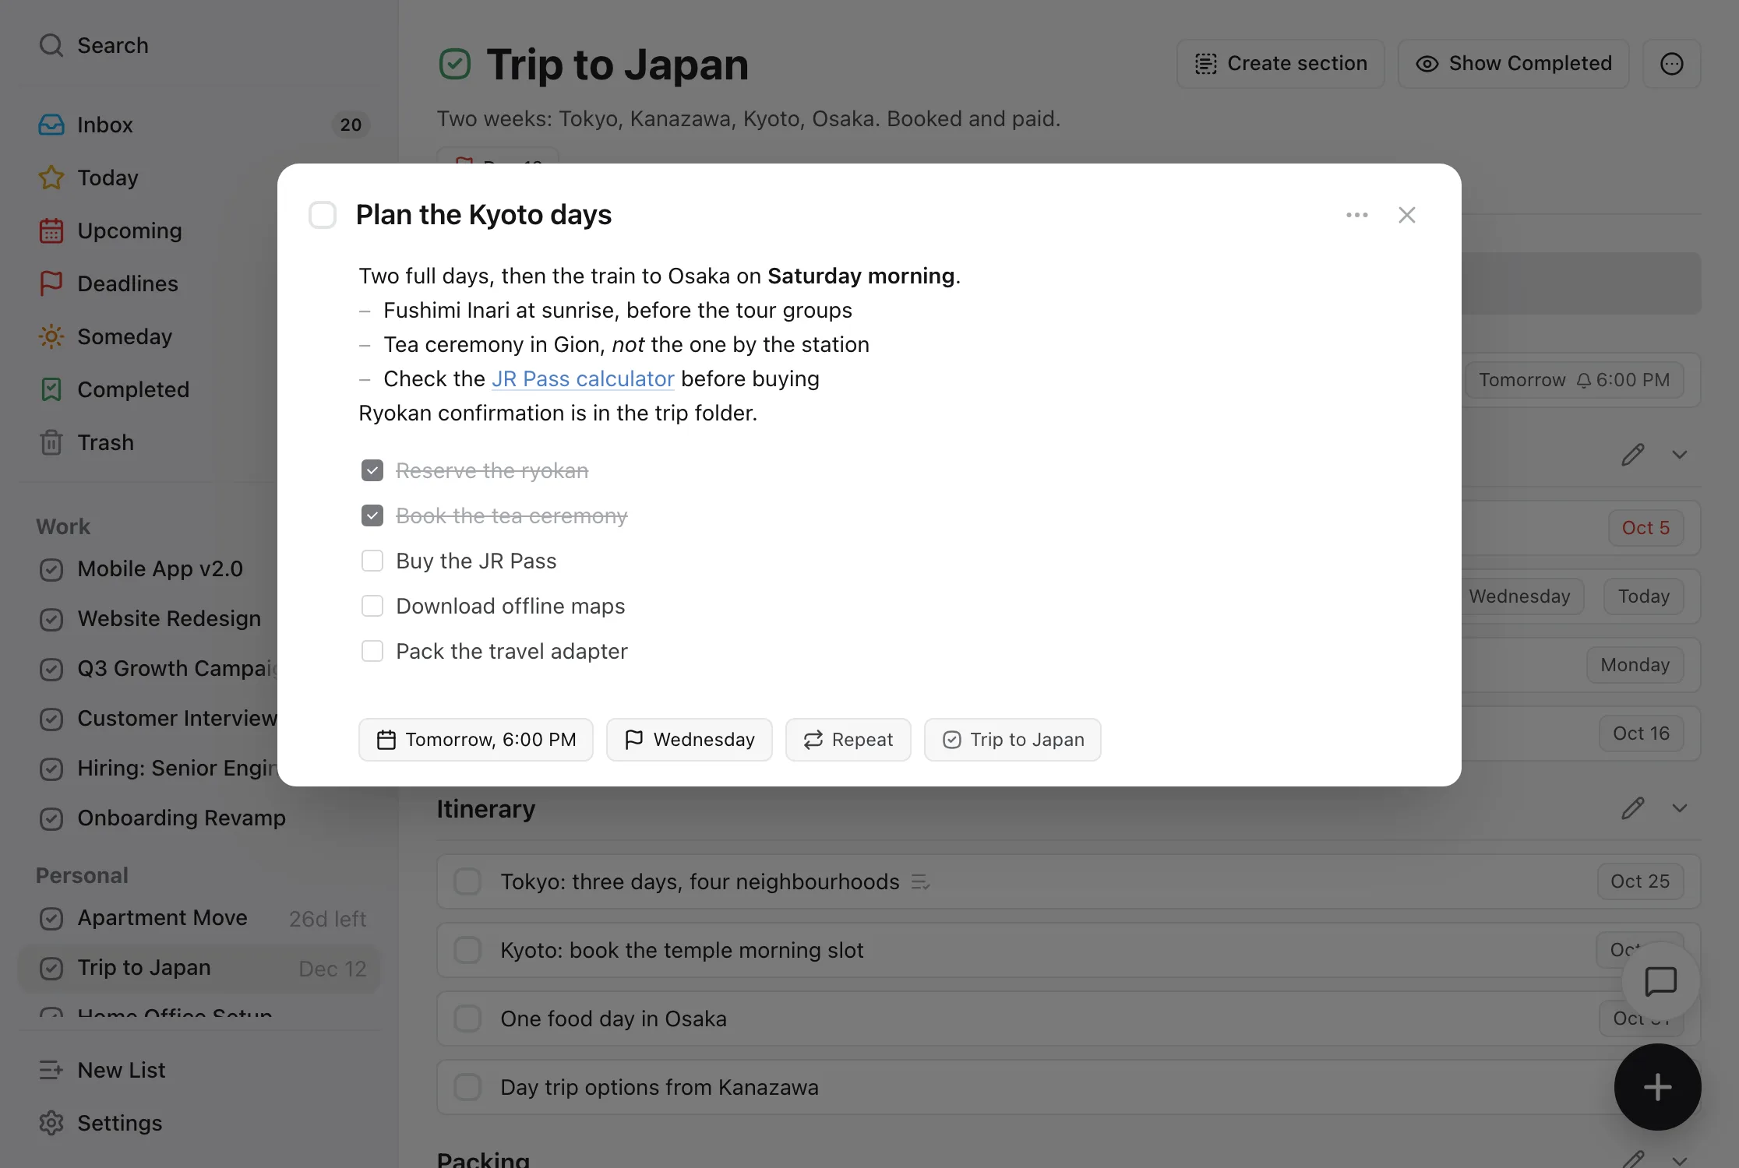Open the JR Pass calculator link
1739x1168 pixels.
[583, 378]
